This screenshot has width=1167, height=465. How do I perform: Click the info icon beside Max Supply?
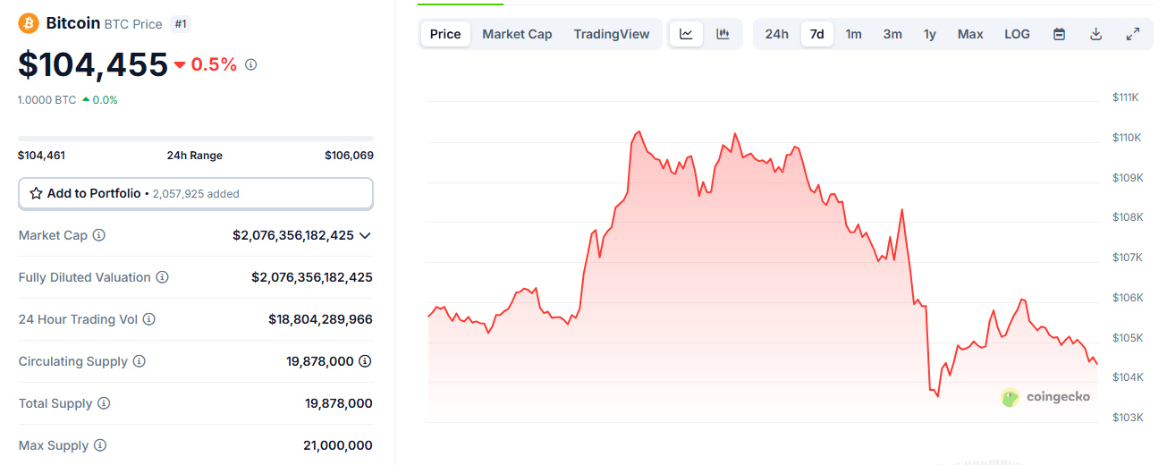pos(100,445)
